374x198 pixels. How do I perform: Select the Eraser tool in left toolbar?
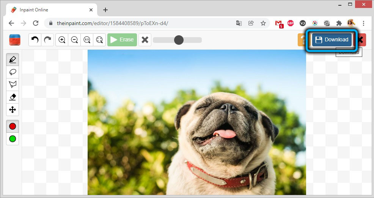click(x=13, y=97)
